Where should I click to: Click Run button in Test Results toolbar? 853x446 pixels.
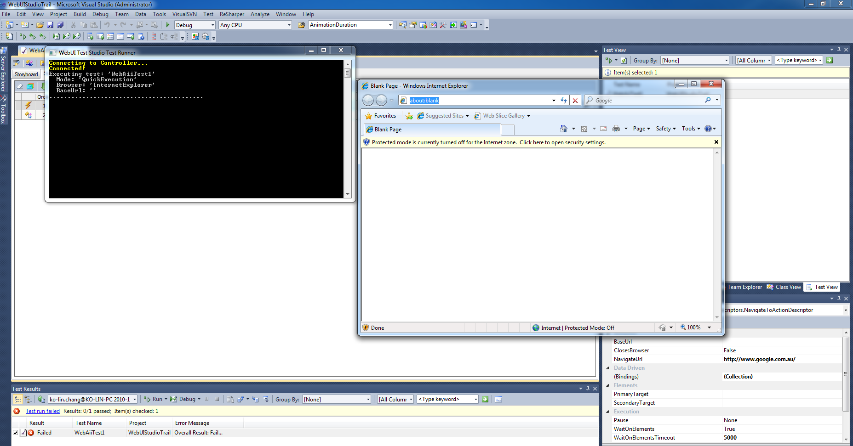tap(154, 399)
